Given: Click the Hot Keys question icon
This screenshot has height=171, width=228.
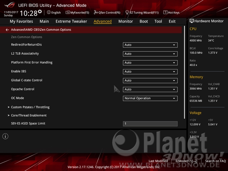Looking at the screenshot, I should [x=165, y=12].
